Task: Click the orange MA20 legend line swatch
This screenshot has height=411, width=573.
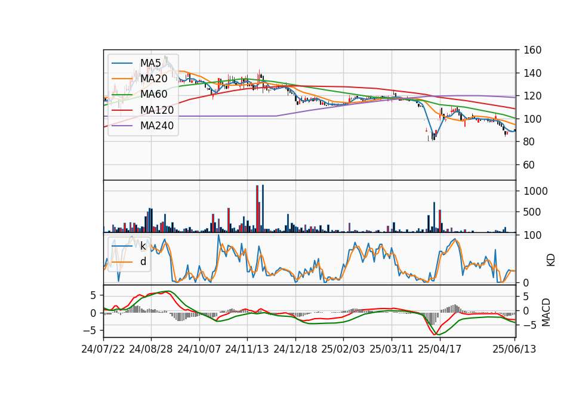Action: (x=122, y=79)
